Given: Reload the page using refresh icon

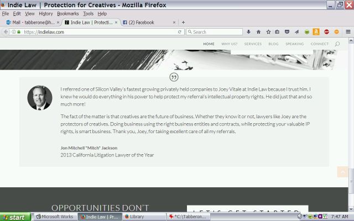Looking at the screenshot, I should (x=180, y=32).
